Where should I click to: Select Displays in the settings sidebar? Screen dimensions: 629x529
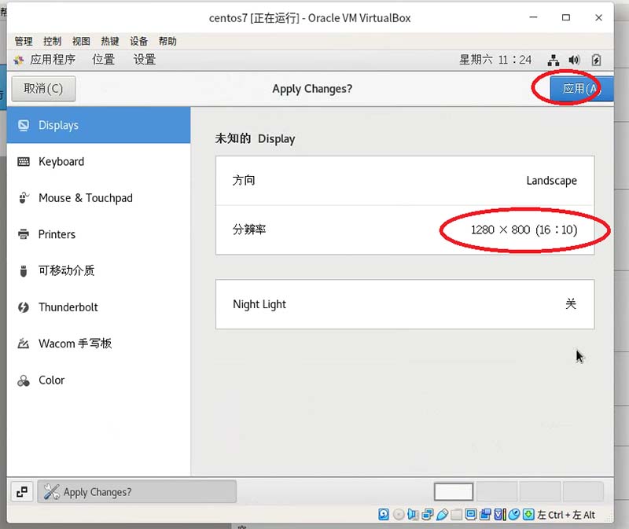98,125
